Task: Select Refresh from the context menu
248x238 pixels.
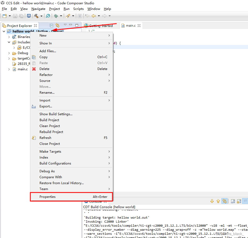Action: click(x=71, y=138)
